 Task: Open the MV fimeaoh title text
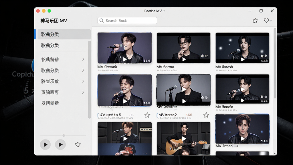[107, 67]
